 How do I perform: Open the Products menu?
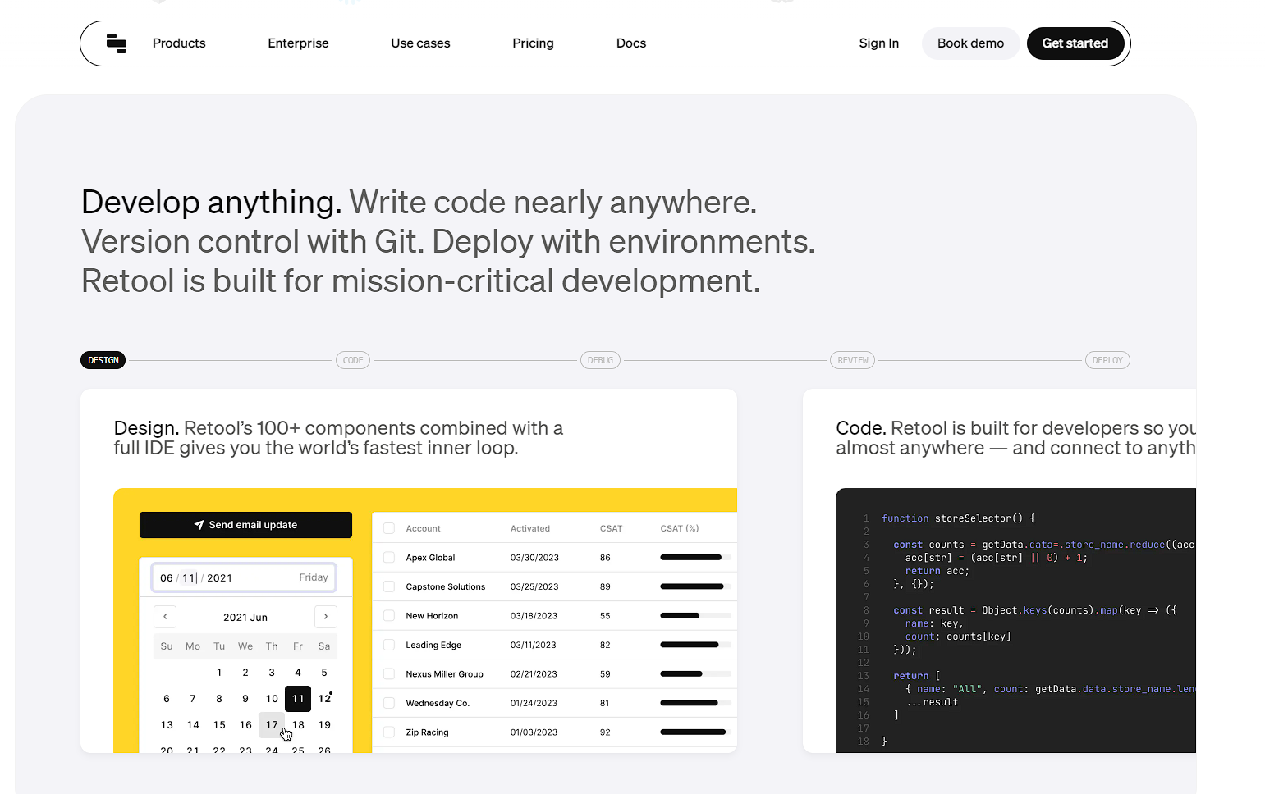pos(179,43)
